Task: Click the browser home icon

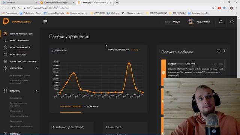Action: 18,8
